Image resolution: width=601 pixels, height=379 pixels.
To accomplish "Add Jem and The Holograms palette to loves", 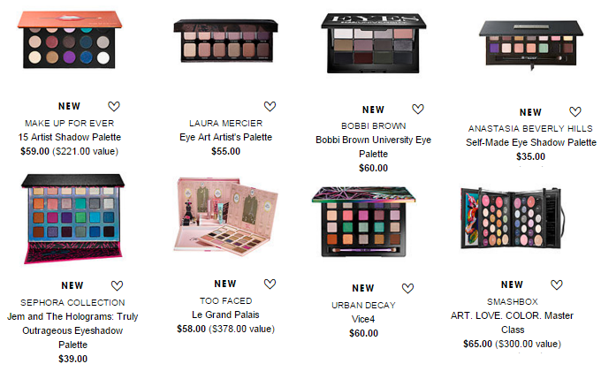I will (x=117, y=285).
